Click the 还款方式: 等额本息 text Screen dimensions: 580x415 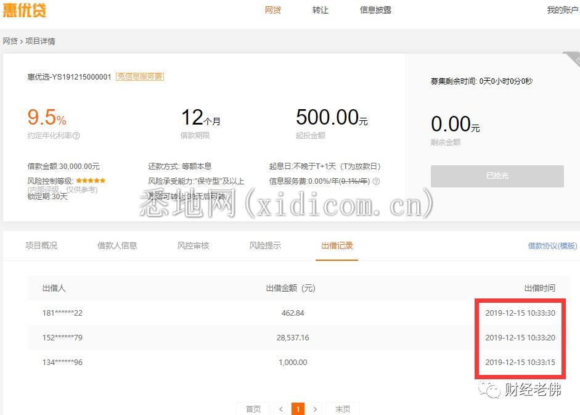click(180, 166)
